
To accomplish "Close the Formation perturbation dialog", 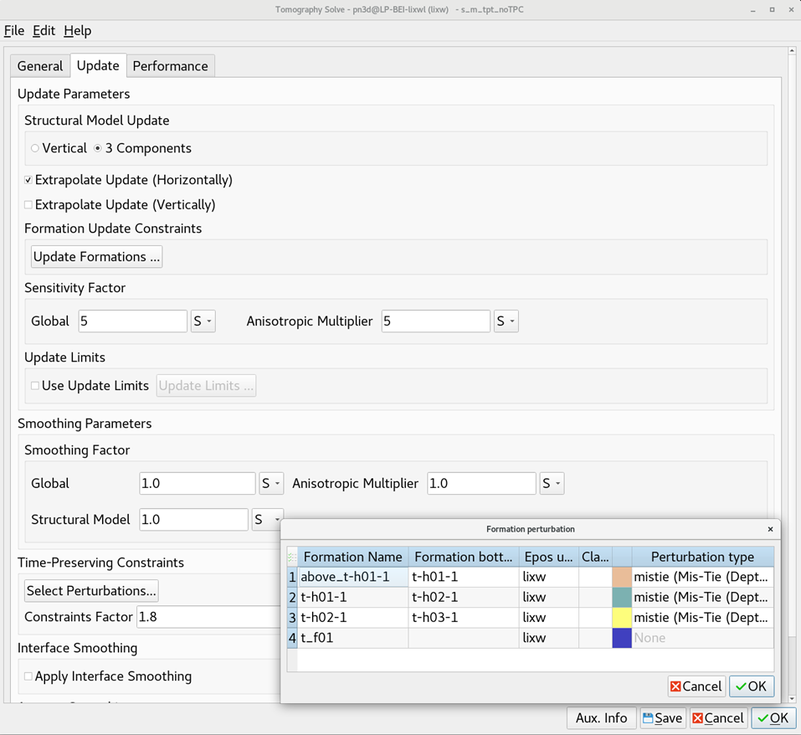I will [x=770, y=529].
